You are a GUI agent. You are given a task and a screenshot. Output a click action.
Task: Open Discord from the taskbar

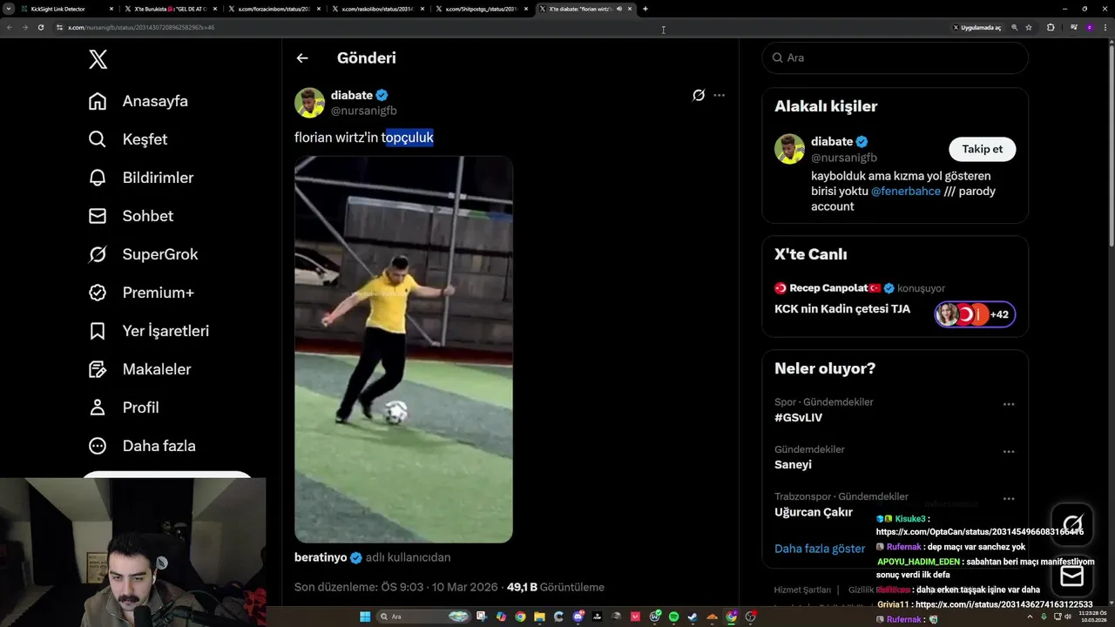point(578,617)
